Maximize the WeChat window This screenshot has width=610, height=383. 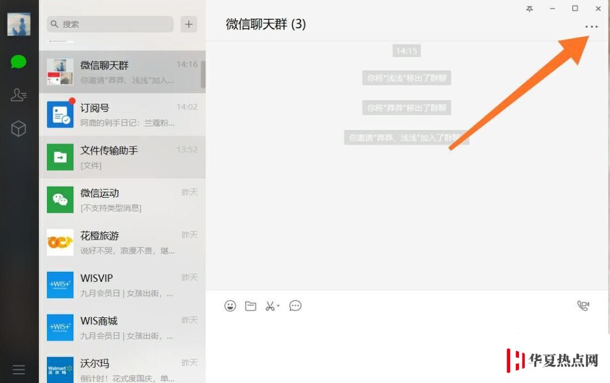click(575, 8)
